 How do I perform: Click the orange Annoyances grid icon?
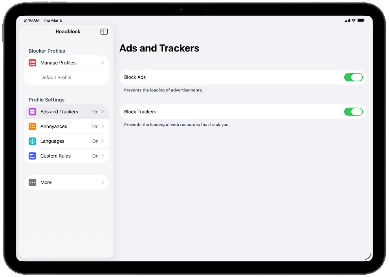click(32, 126)
